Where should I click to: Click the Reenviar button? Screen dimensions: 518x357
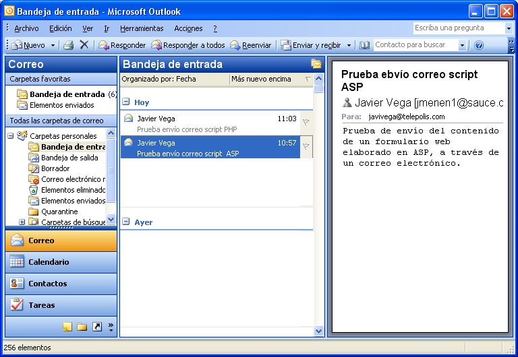(x=251, y=45)
